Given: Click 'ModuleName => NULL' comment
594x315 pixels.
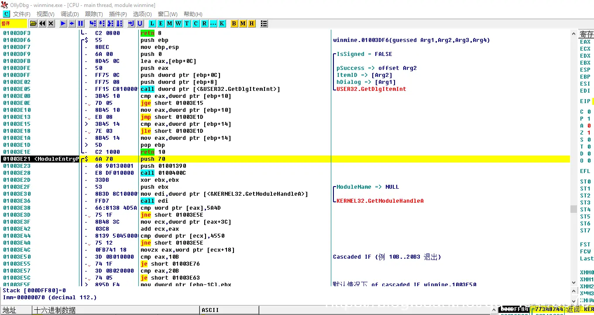Looking at the screenshot, I should click(367, 187).
